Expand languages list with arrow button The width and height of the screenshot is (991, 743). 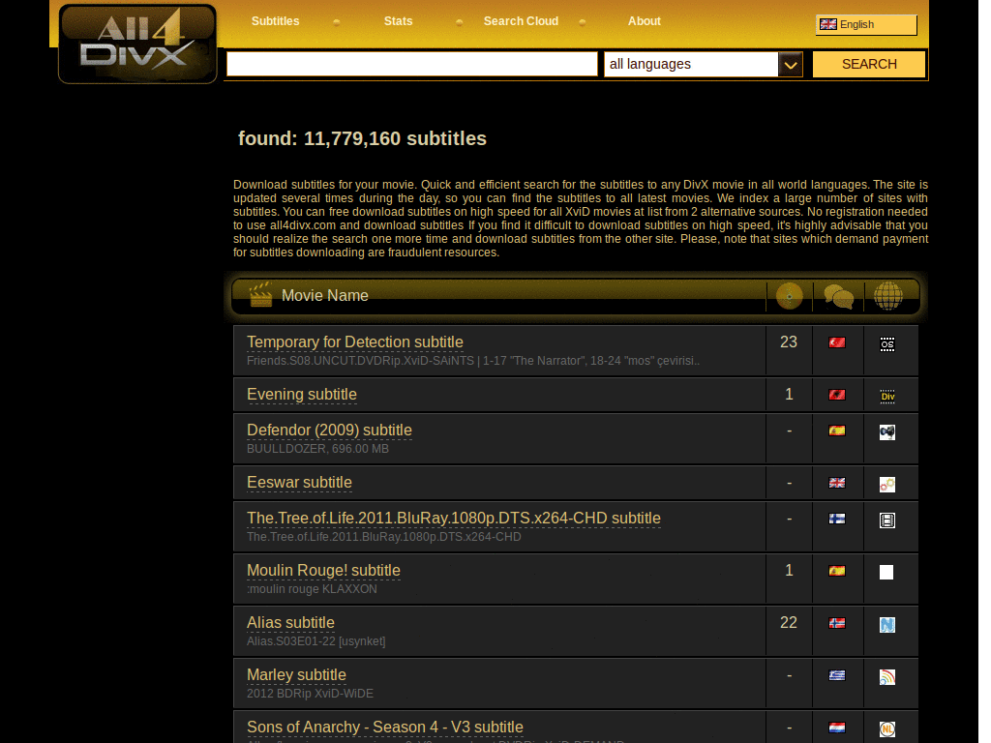tap(790, 65)
